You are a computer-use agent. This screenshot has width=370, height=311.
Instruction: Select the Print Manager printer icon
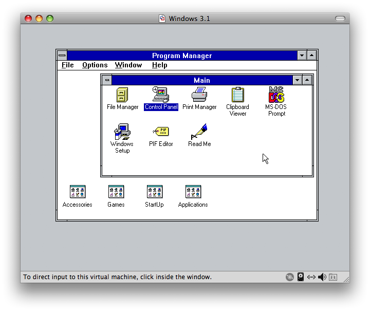(199, 94)
